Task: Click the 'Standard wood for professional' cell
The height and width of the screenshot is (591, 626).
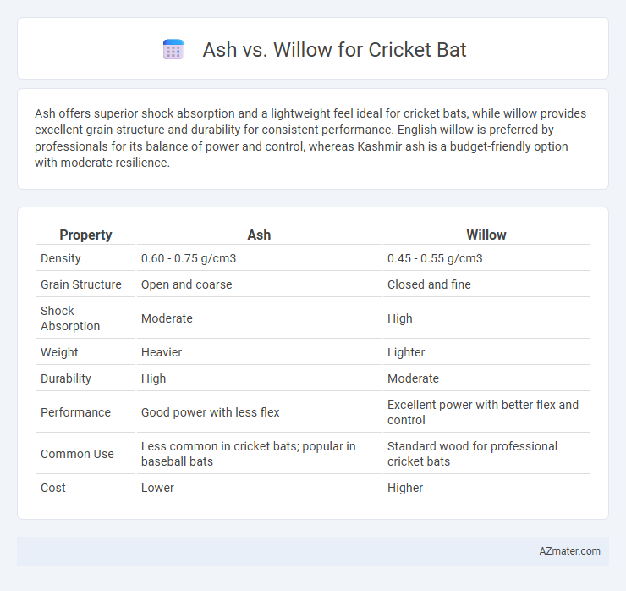Action: click(x=472, y=454)
